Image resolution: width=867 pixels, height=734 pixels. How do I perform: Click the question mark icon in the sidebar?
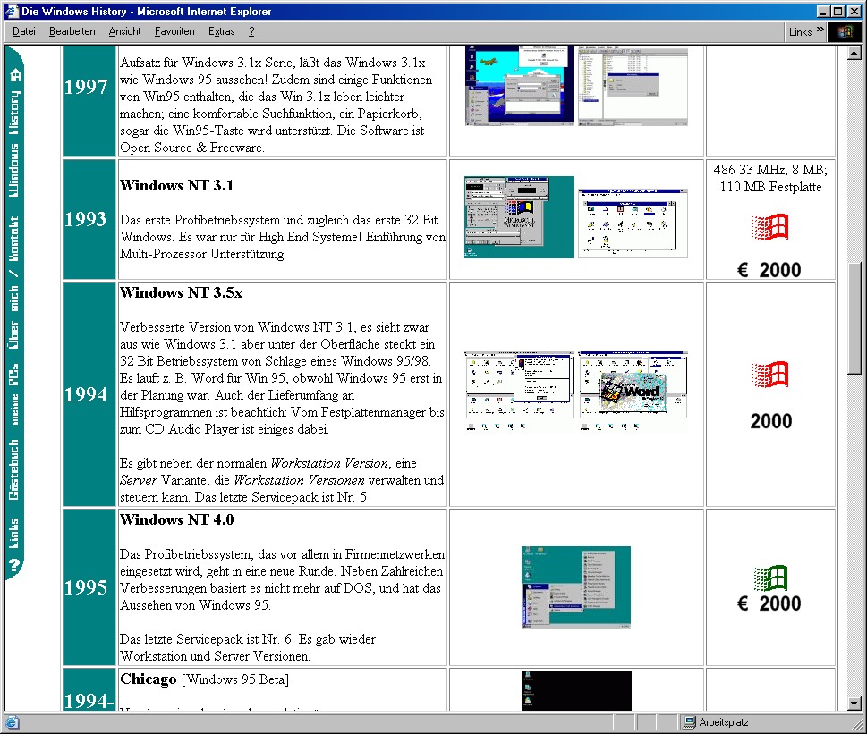[x=15, y=565]
